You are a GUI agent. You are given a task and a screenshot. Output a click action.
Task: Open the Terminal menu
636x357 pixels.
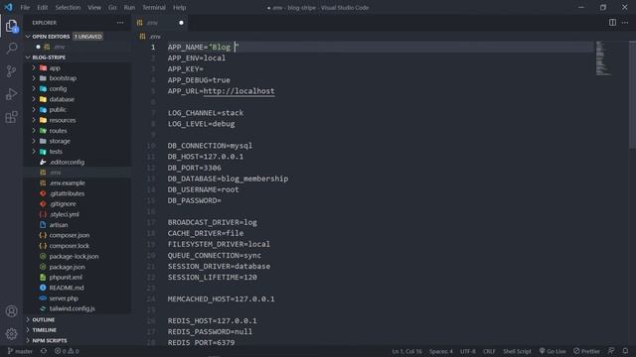154,7
